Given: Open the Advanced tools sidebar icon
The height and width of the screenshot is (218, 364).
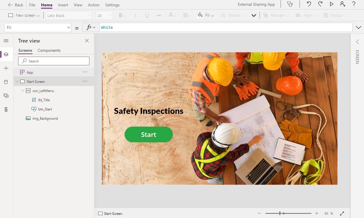Looking at the screenshot, I should [6, 110].
